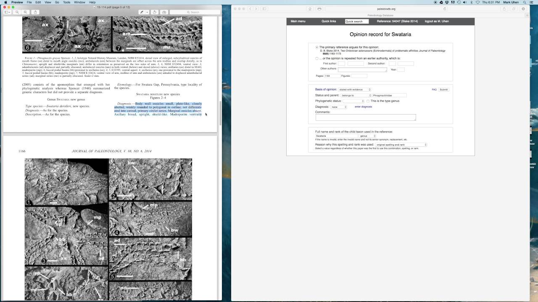Open the Go menu
This screenshot has width=538, height=302.
coord(57,3)
